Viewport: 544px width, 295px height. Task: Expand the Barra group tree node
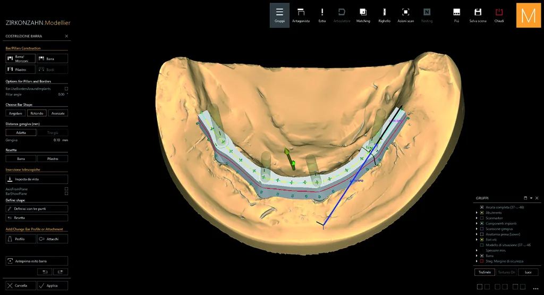pos(477,256)
